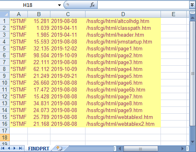Click cell value 62.112
This screenshot has height=152, width=196.
39,69
